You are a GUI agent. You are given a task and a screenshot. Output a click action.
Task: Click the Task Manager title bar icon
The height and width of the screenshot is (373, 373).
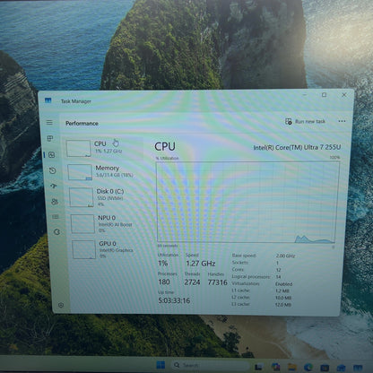(48, 100)
